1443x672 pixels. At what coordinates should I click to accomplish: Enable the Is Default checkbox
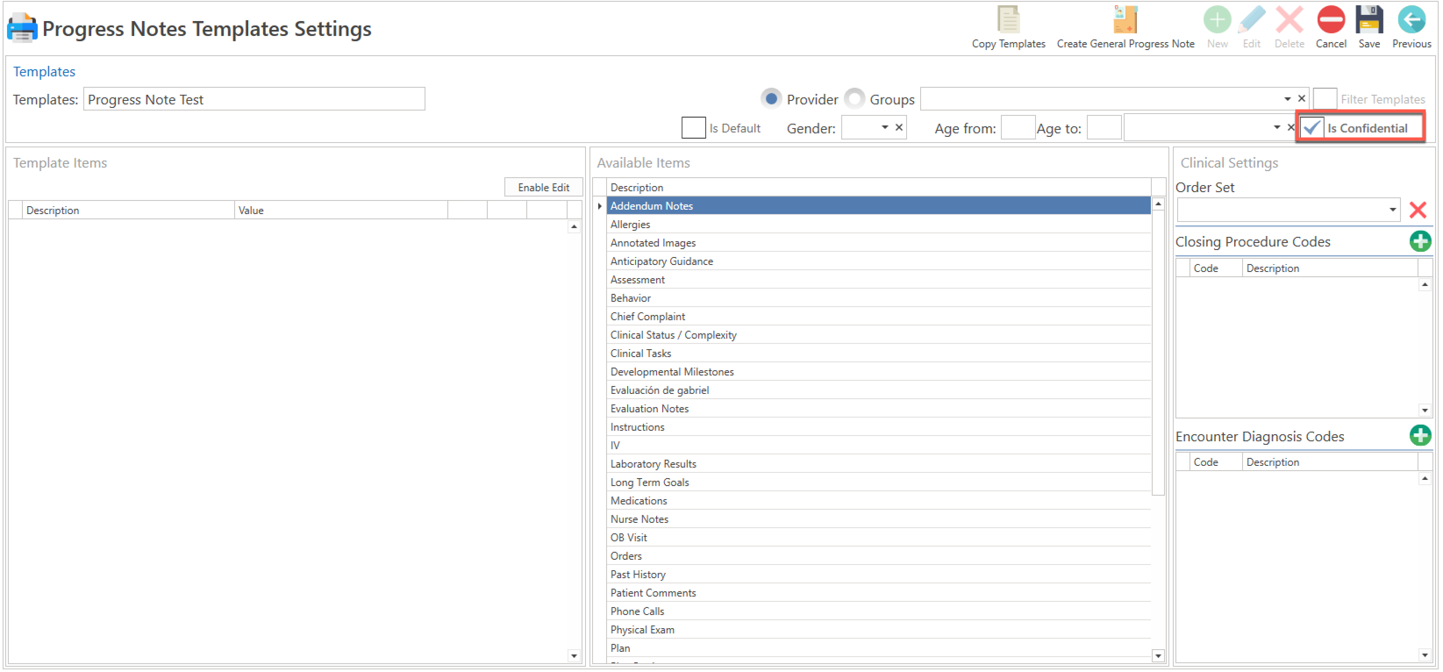tap(693, 128)
